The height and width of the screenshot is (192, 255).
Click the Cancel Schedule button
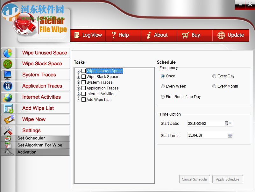(195, 179)
